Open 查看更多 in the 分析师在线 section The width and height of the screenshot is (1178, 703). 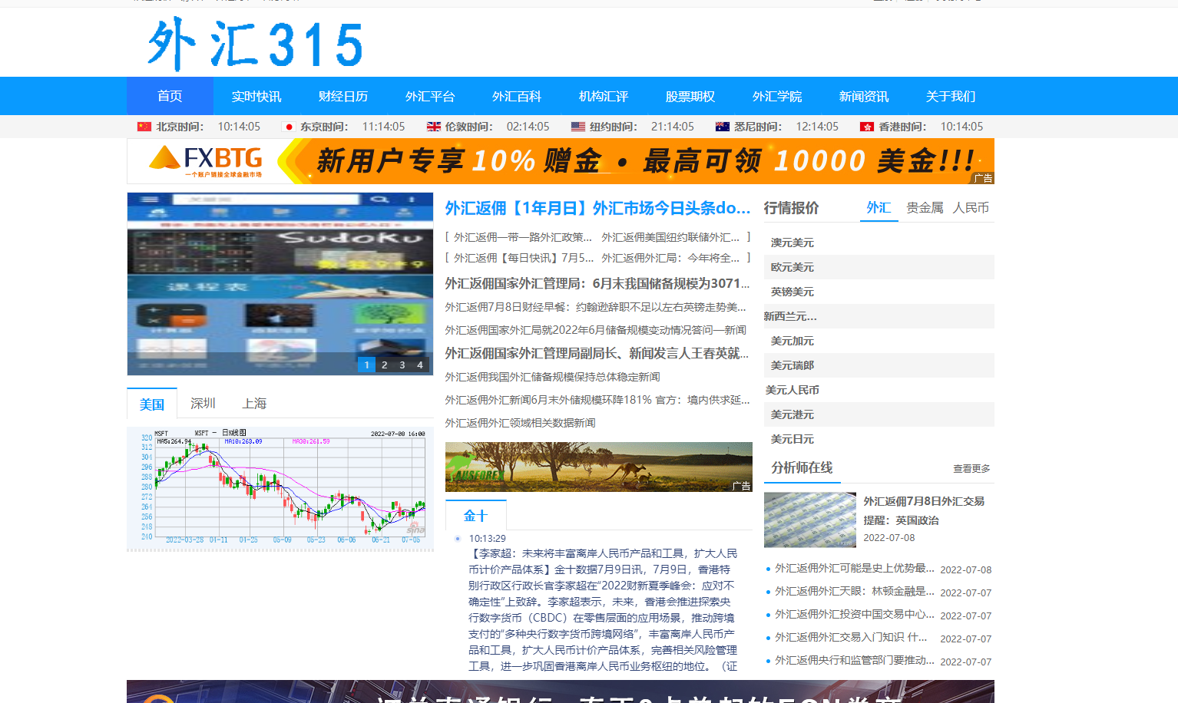click(971, 469)
